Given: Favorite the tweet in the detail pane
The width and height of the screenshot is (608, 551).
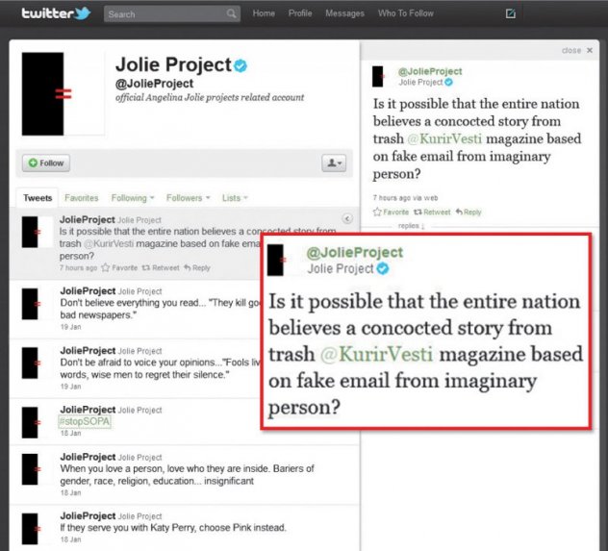Looking at the screenshot, I should click(x=392, y=212).
